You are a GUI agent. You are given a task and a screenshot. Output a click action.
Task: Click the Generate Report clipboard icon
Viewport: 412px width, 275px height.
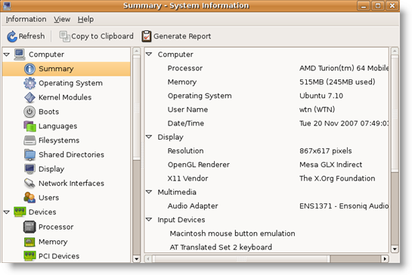(147, 36)
